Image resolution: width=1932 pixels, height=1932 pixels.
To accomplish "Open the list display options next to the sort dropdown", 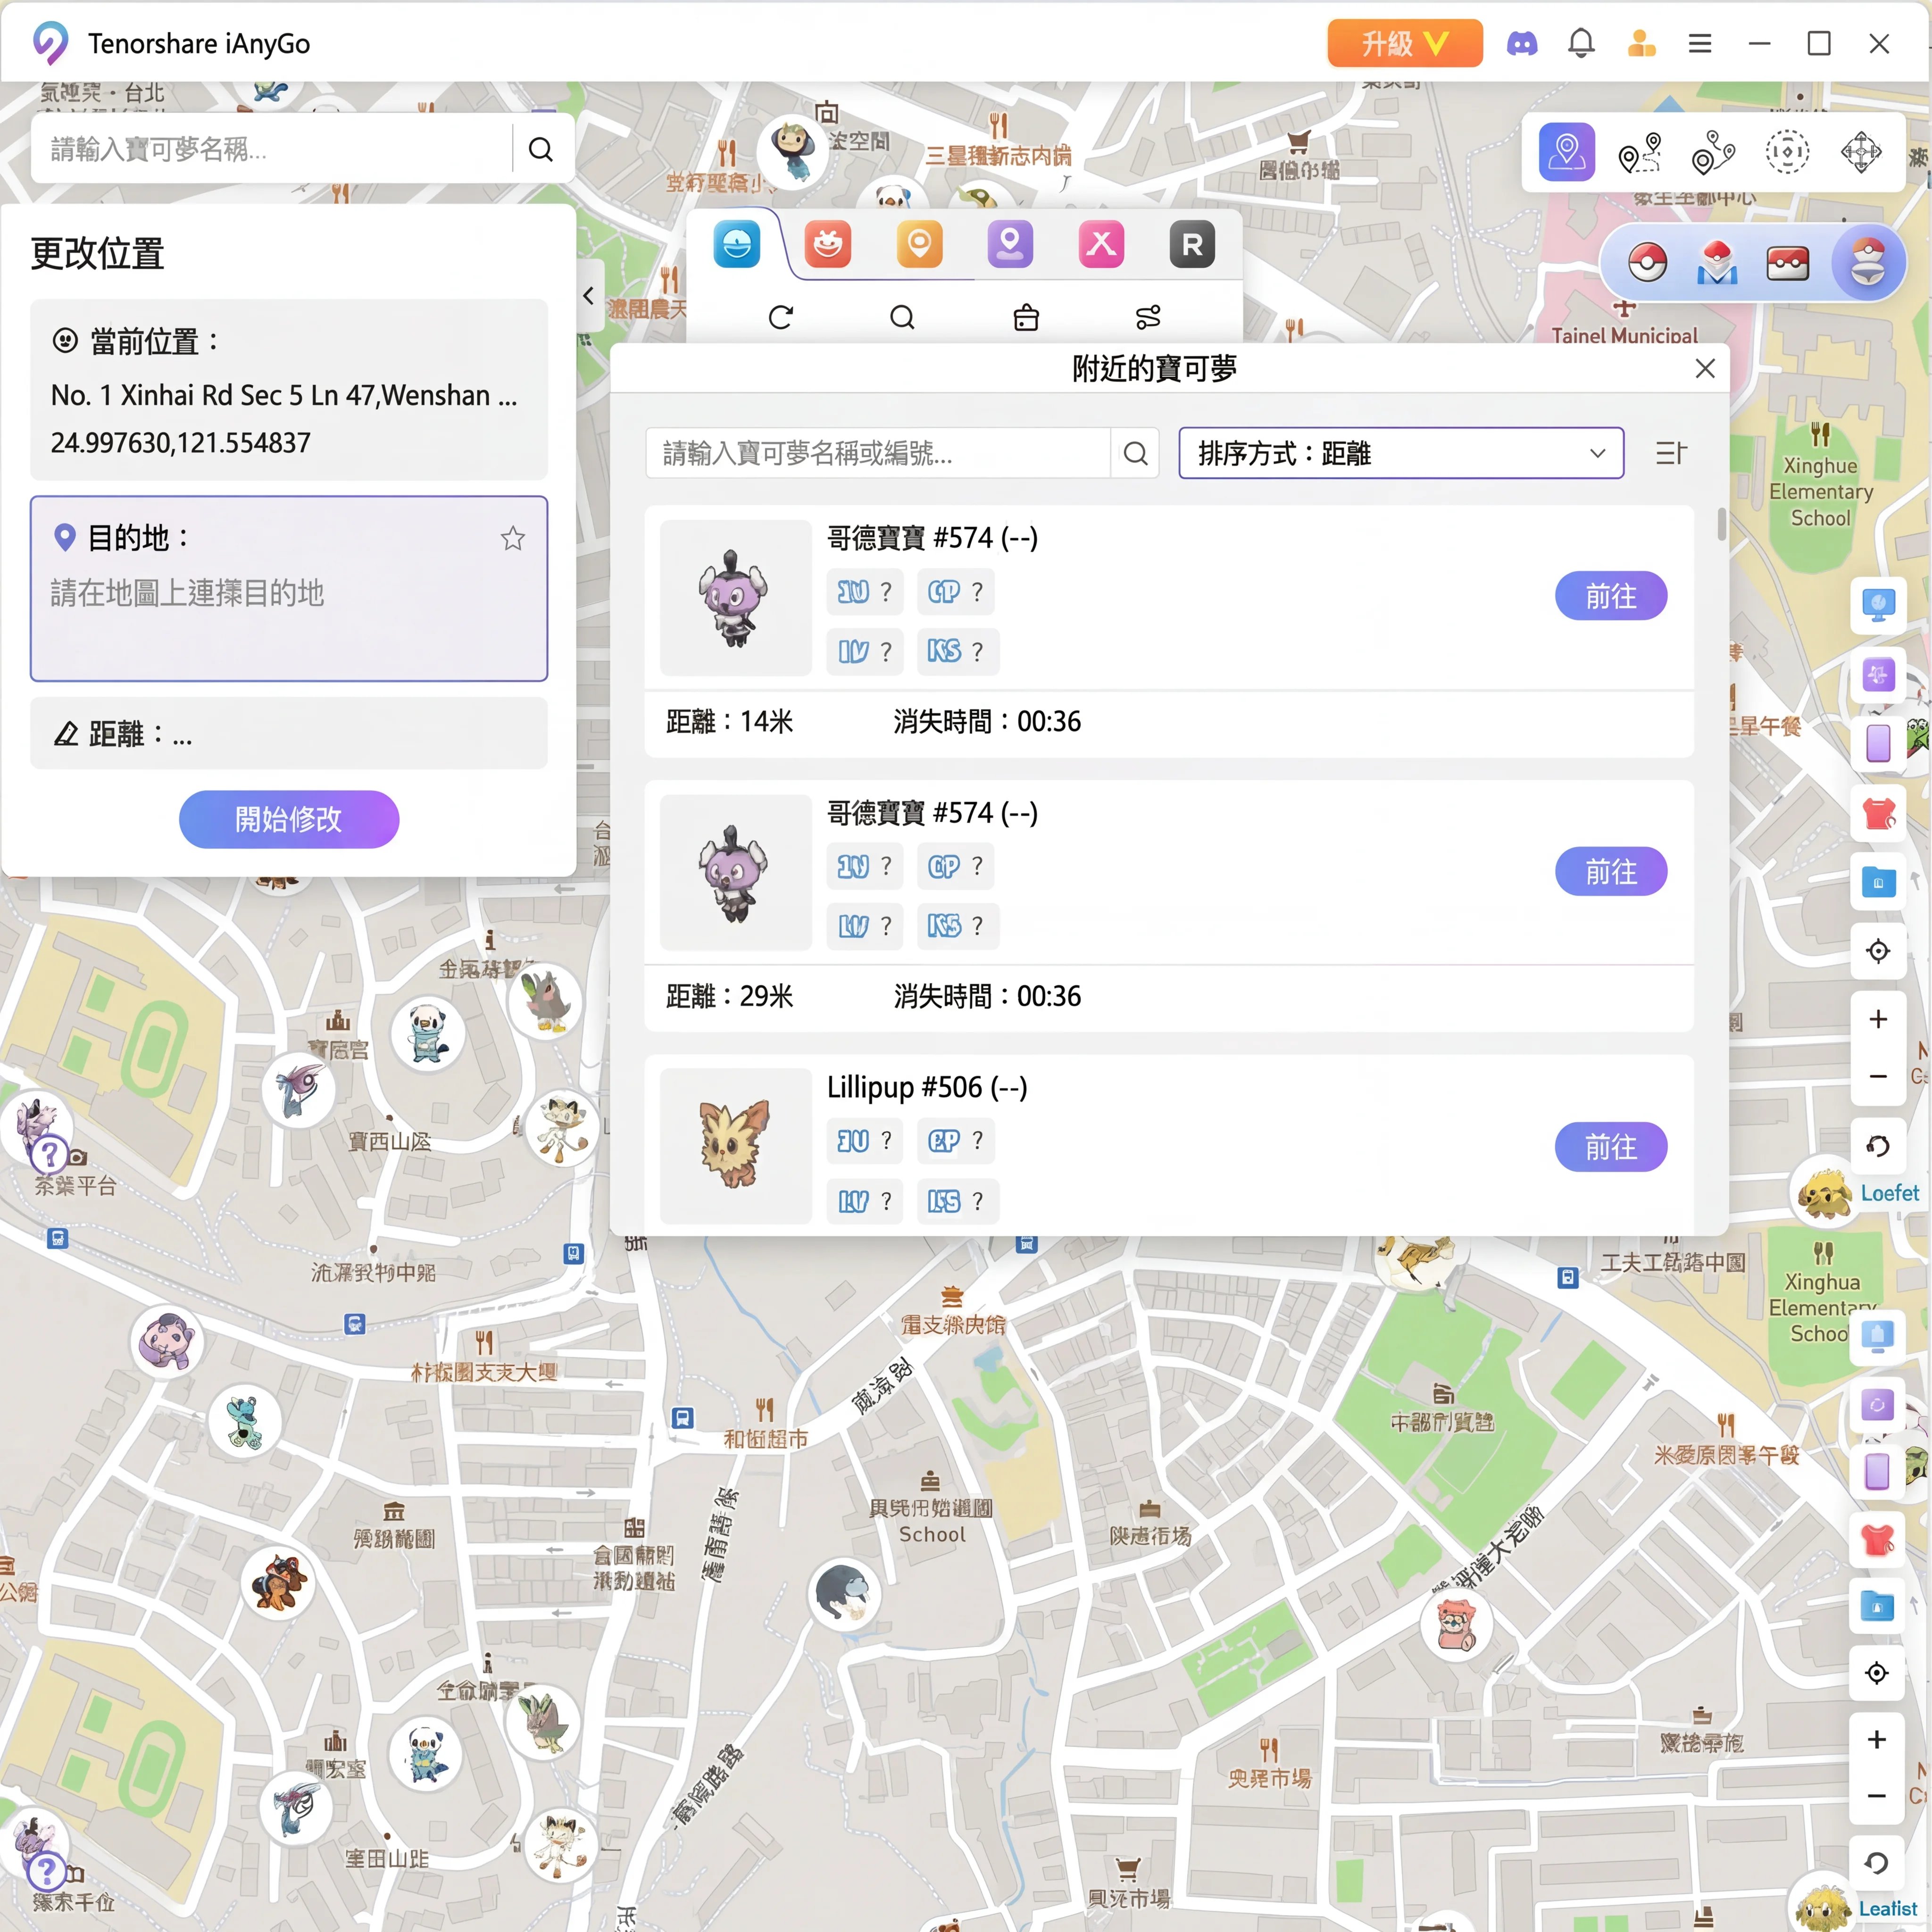I will (1671, 453).
